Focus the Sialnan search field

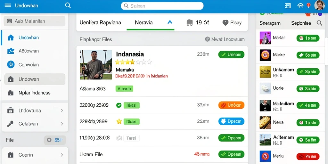point(162,6)
